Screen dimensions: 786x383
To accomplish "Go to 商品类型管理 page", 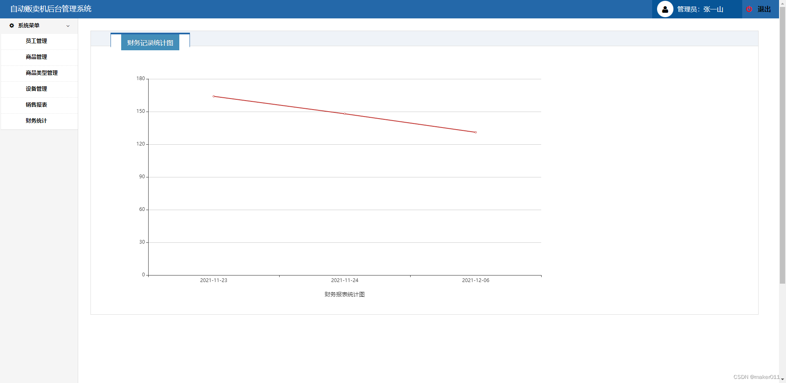I will pos(39,73).
